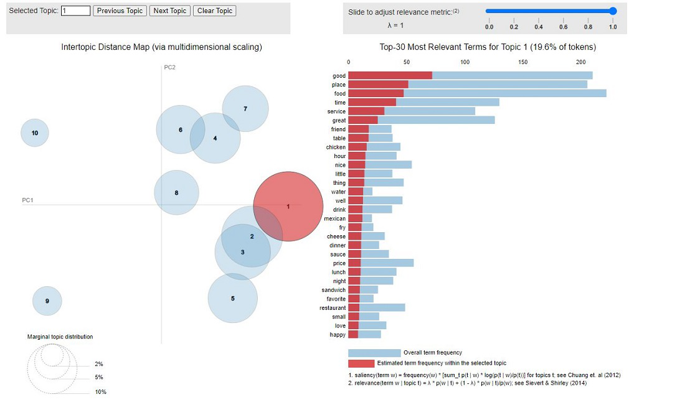This screenshot has height=407, width=685.
Task: Click topic bubble 9 near the bottom left
Action: 47,300
